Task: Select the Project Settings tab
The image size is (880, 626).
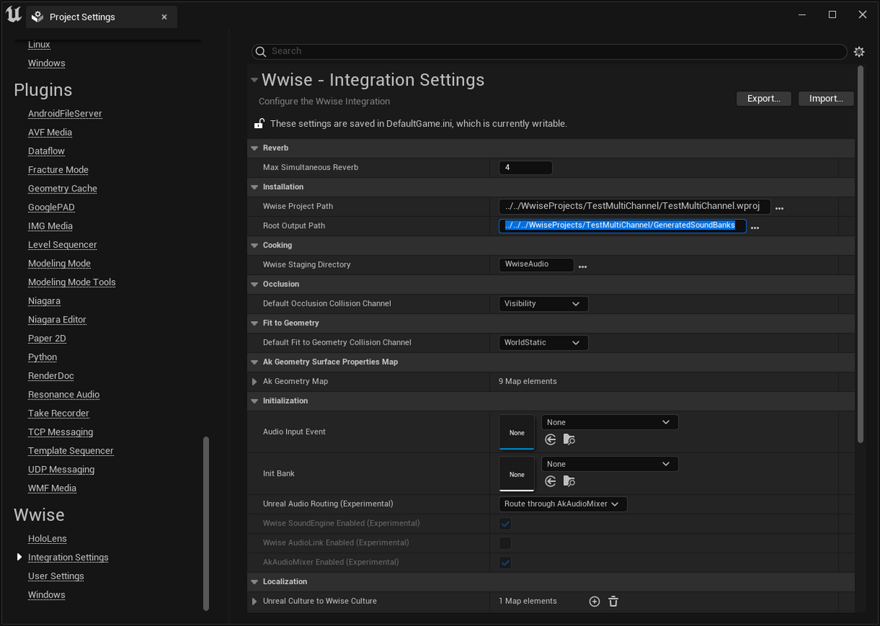Action: point(82,17)
